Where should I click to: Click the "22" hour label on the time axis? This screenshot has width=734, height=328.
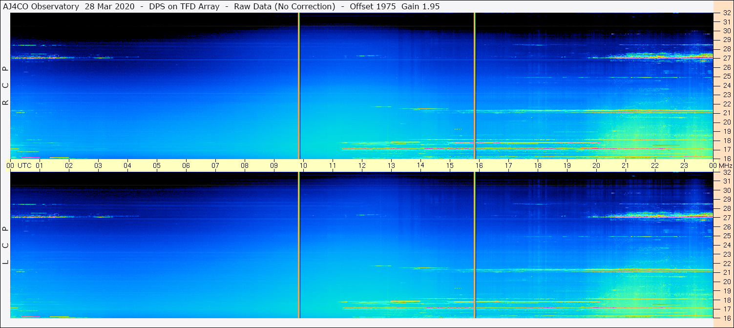click(655, 165)
